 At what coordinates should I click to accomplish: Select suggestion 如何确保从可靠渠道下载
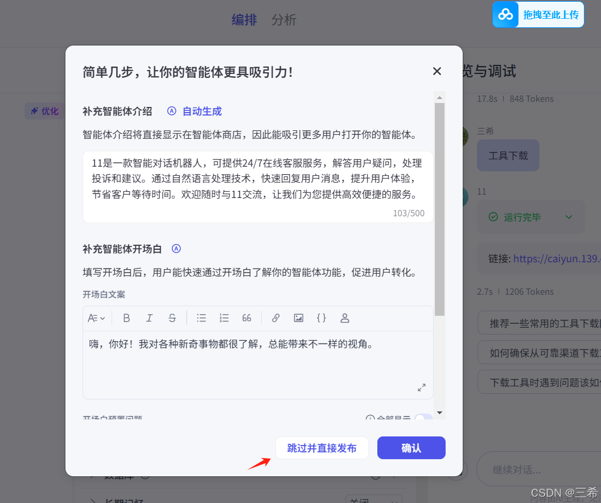point(540,353)
